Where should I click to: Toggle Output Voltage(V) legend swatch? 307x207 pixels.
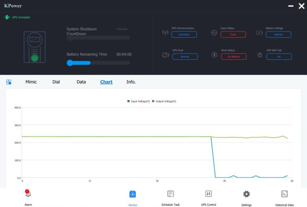point(153,101)
